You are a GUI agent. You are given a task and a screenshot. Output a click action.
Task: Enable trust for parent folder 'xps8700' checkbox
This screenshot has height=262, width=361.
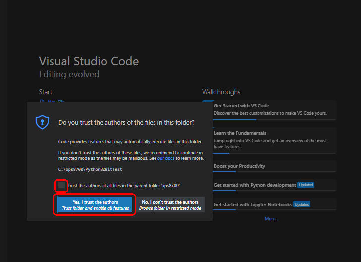[x=61, y=185]
